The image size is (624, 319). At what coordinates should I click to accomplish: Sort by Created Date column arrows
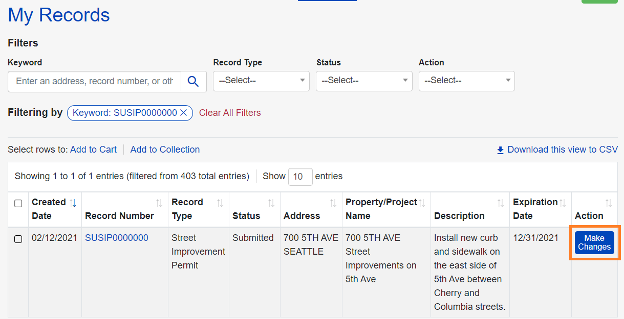pos(73,203)
